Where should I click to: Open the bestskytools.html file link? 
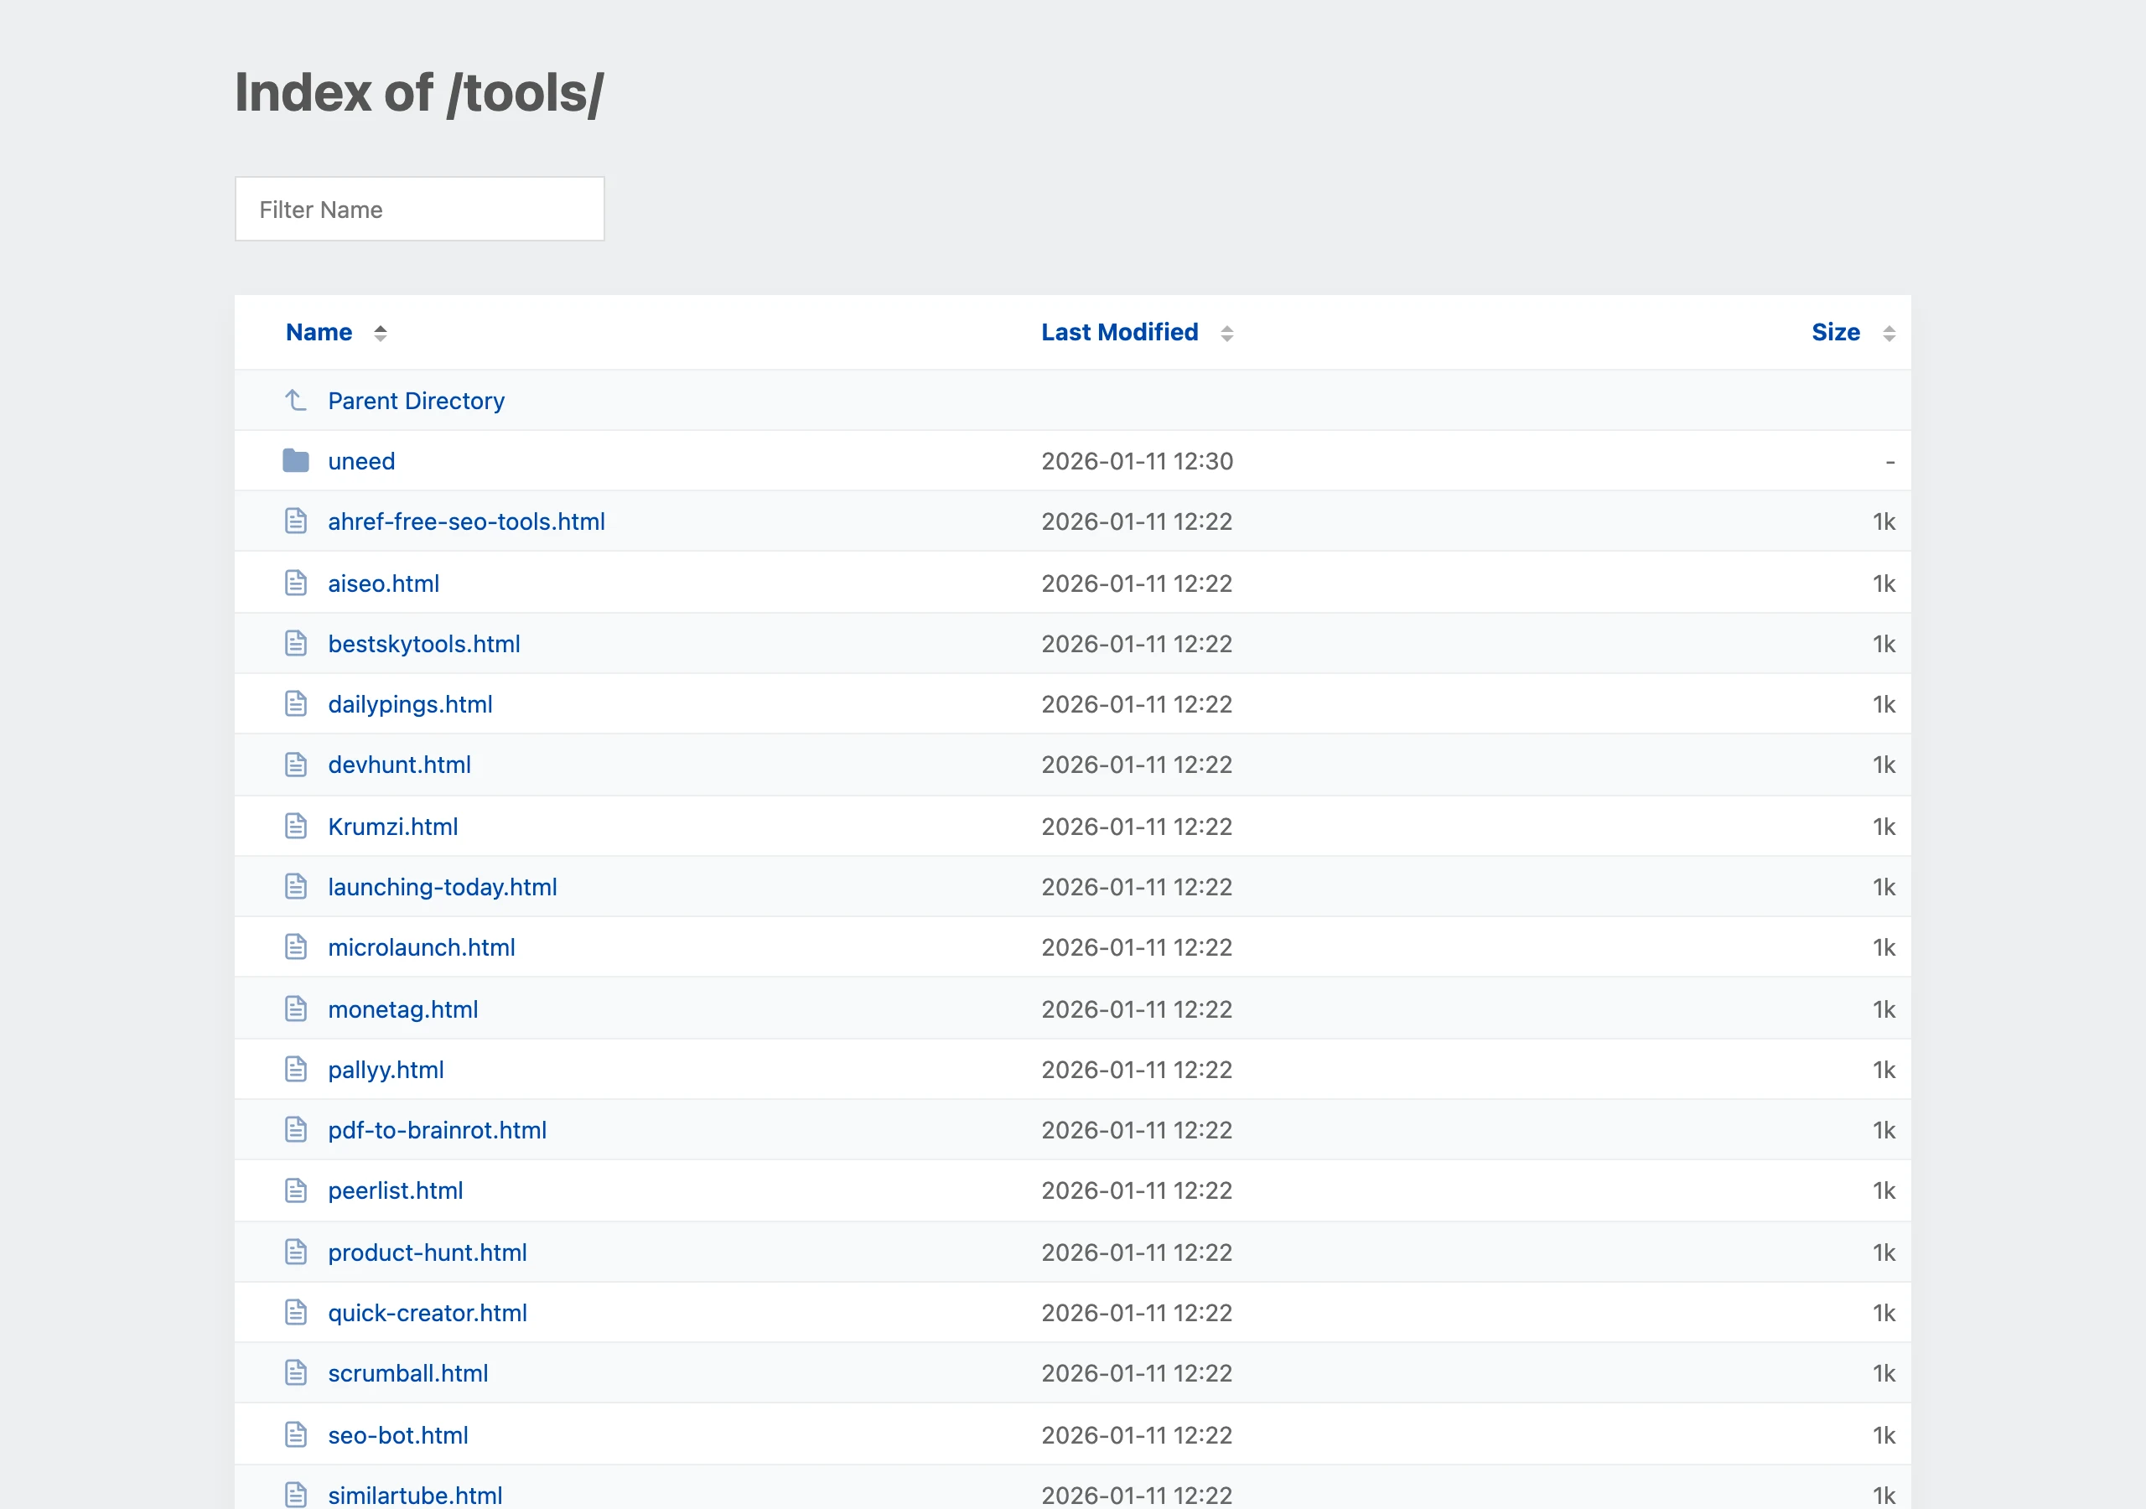[424, 644]
